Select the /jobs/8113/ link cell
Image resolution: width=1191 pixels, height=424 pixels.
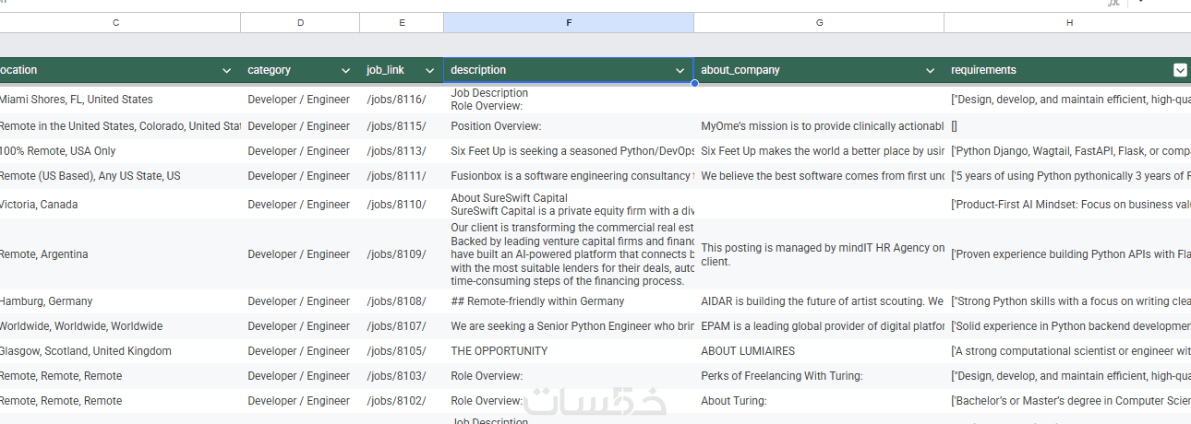tap(402, 151)
